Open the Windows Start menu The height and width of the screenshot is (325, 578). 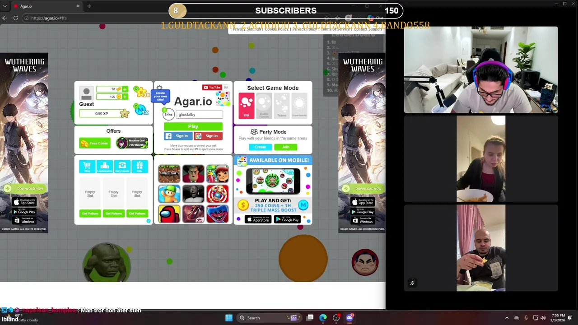[x=229, y=318]
